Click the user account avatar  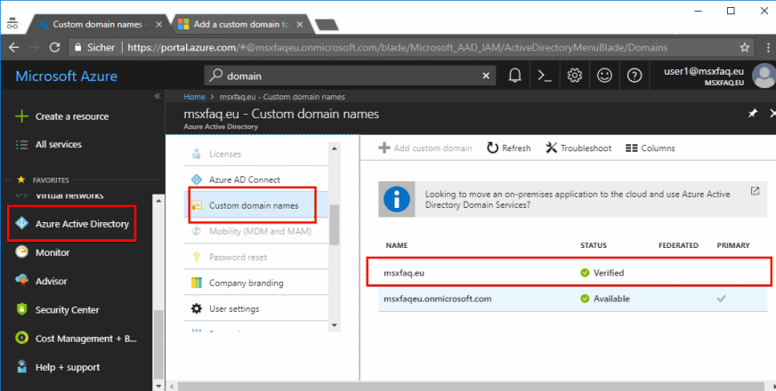point(764,76)
